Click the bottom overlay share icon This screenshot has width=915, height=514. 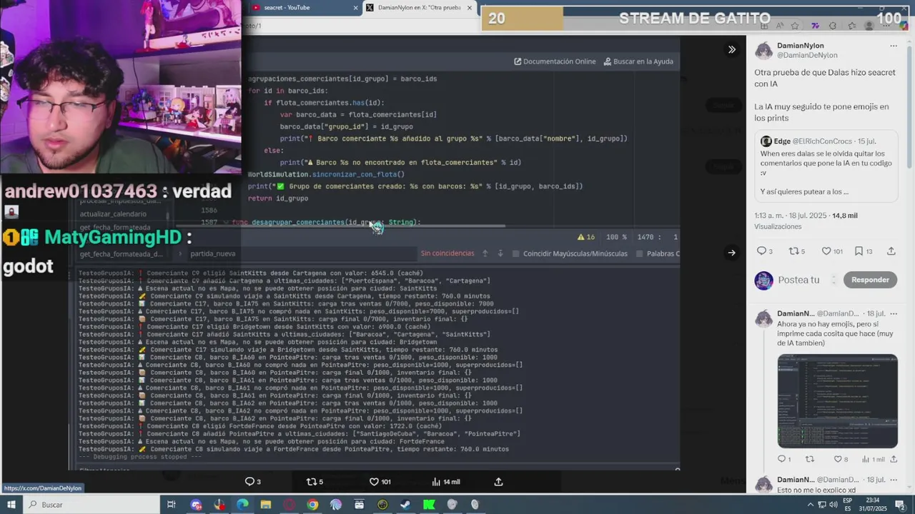(498, 482)
